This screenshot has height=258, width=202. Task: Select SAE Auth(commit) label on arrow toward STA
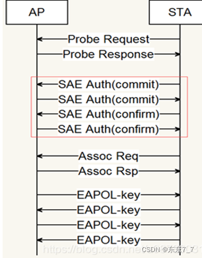108,99
